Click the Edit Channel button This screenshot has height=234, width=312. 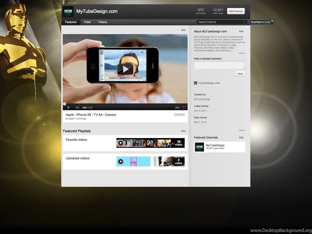(236, 11)
